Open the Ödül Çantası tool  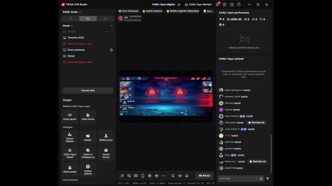click(x=70, y=169)
